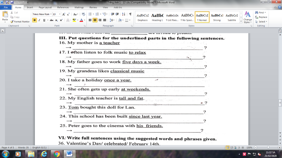Open the Find dropdown arrow
The image size is (282, 158).
[x=265, y=13]
